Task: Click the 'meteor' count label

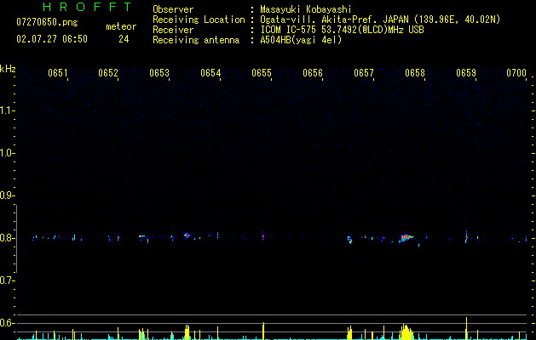Action: 121,26
